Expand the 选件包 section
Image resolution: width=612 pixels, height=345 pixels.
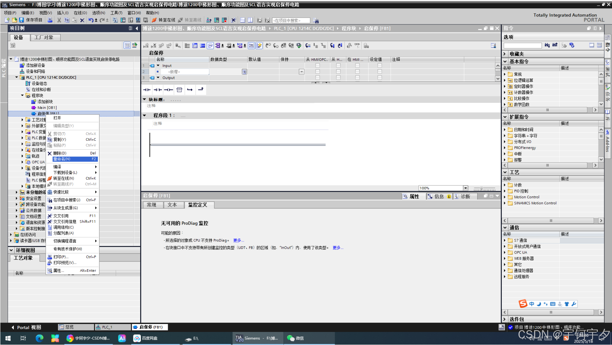click(505, 319)
